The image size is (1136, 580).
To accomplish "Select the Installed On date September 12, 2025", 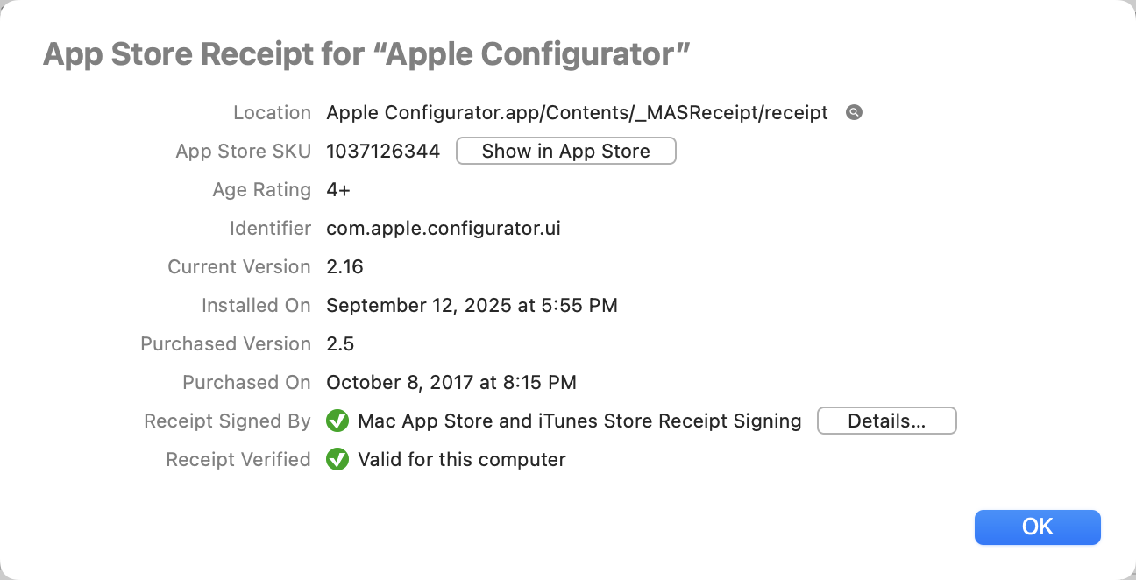I will pyautogui.click(x=472, y=305).
